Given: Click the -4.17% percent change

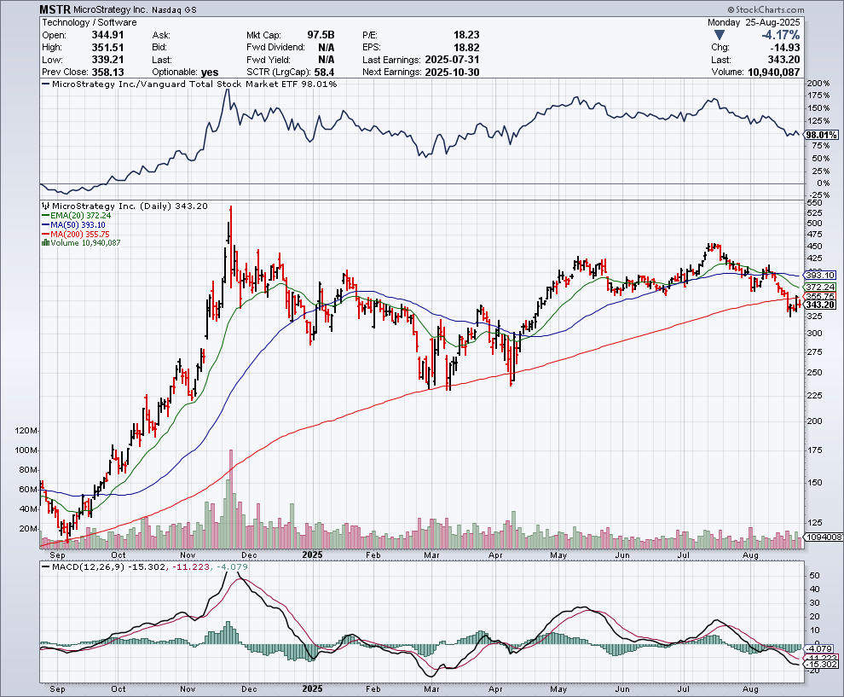Looking at the screenshot, I should point(780,35).
